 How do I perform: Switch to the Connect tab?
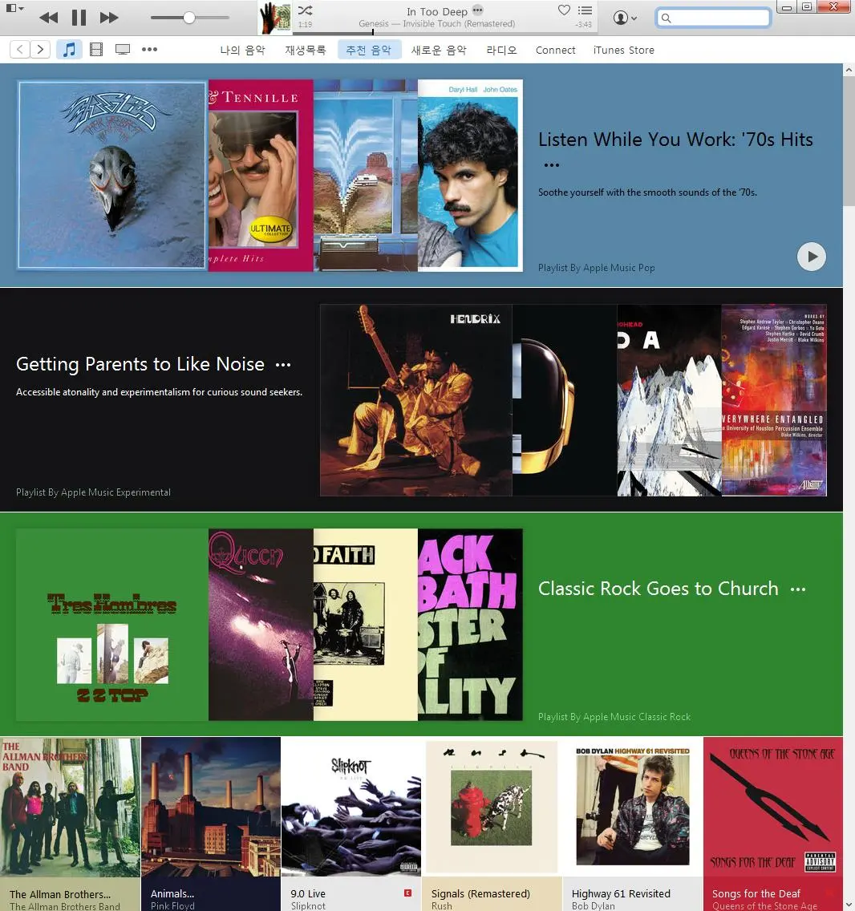pos(556,50)
